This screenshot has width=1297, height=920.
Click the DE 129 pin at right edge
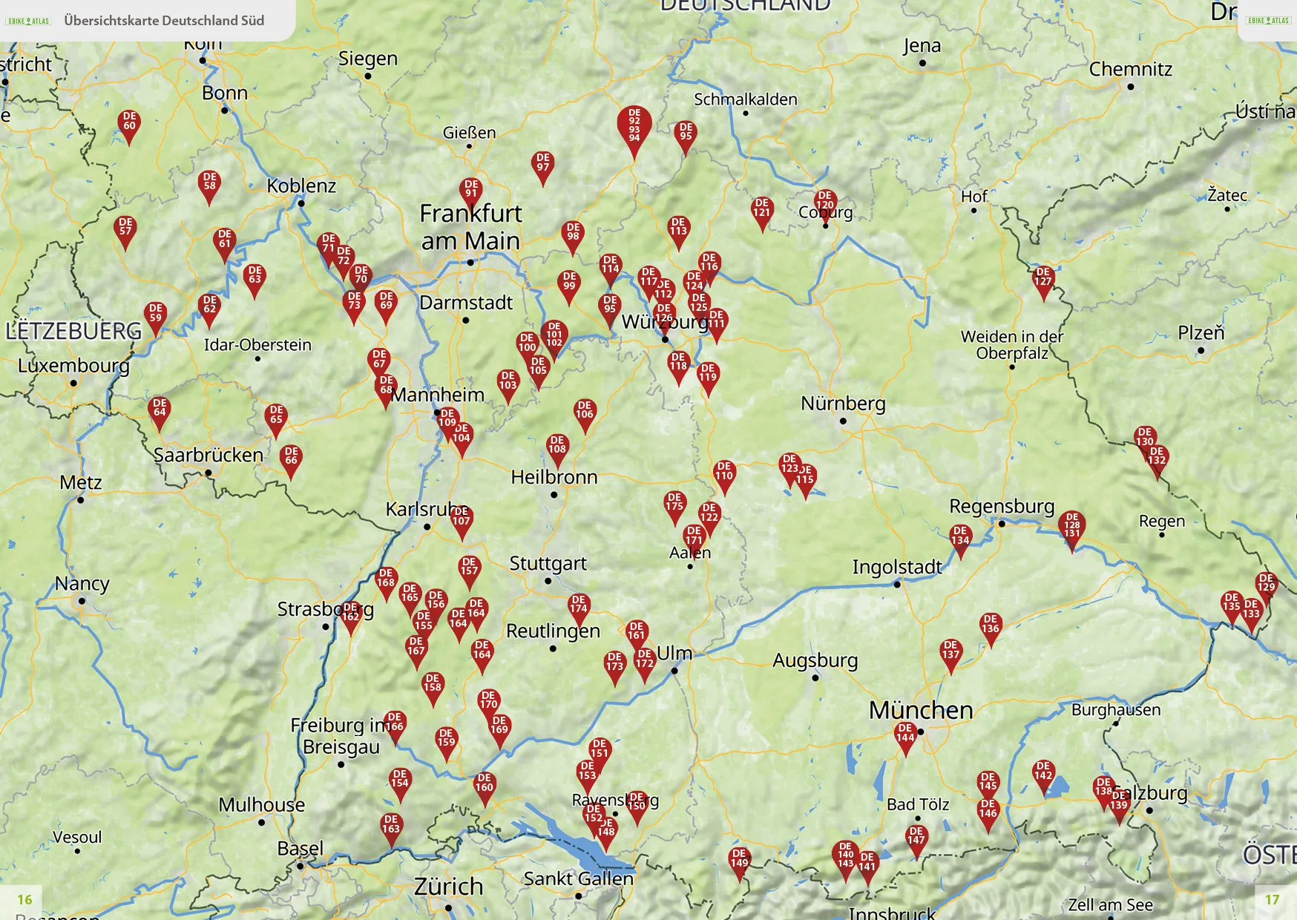(x=1266, y=585)
